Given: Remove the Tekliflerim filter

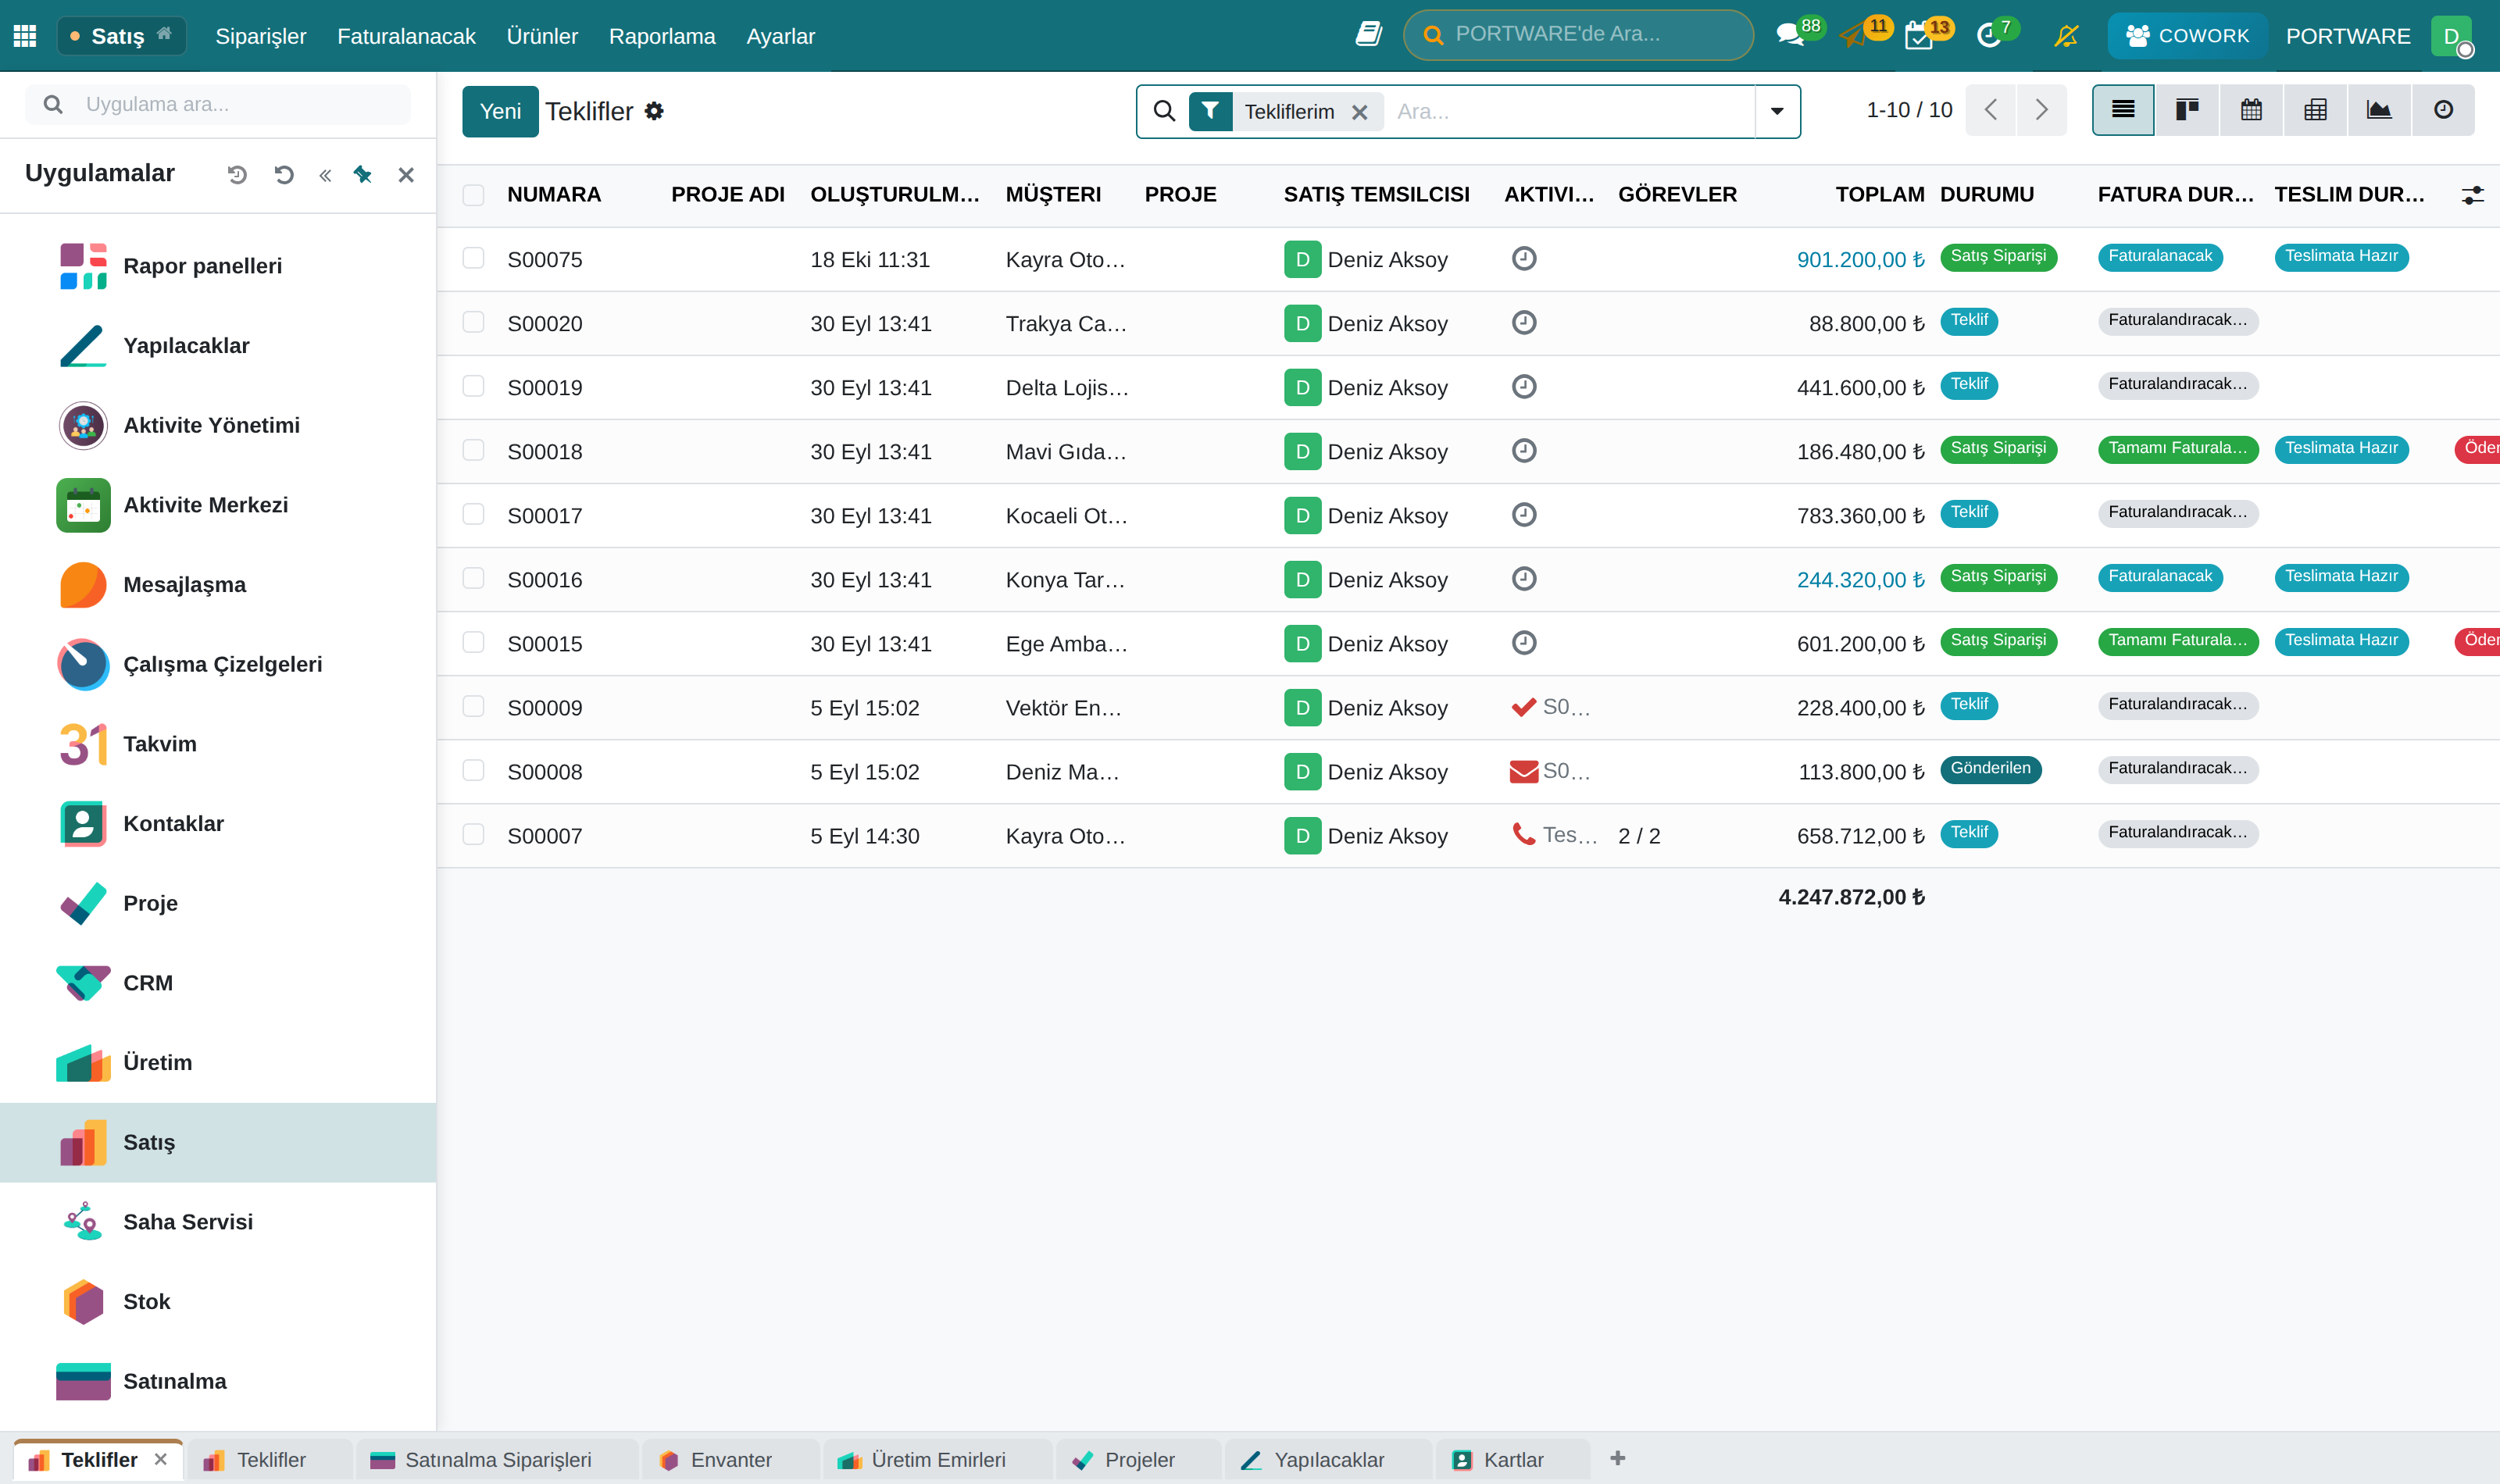Looking at the screenshot, I should pos(1360,112).
